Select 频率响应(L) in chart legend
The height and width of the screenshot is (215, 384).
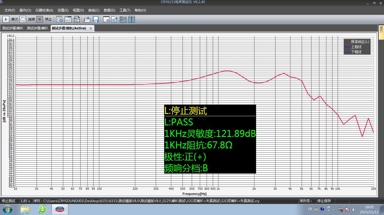(x=360, y=42)
